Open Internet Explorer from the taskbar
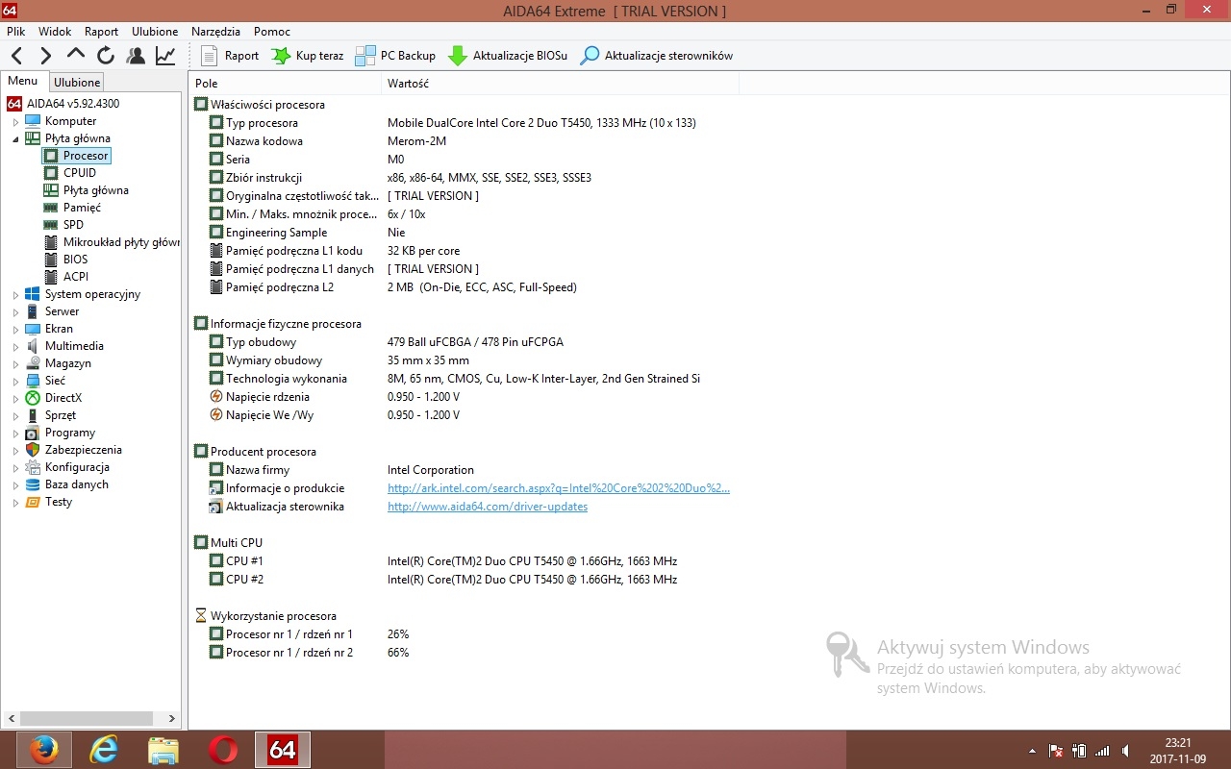Image resolution: width=1231 pixels, height=769 pixels. (x=104, y=750)
